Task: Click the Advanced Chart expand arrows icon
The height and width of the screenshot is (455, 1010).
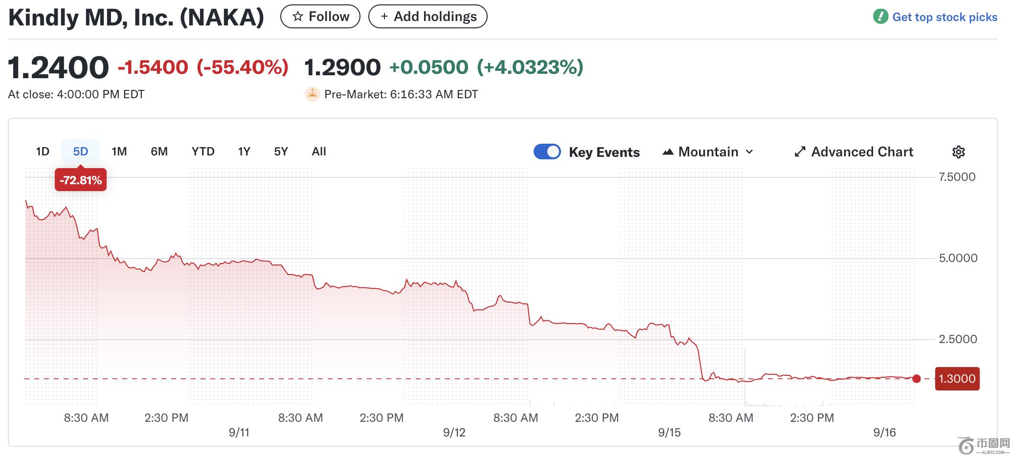Action: (800, 152)
